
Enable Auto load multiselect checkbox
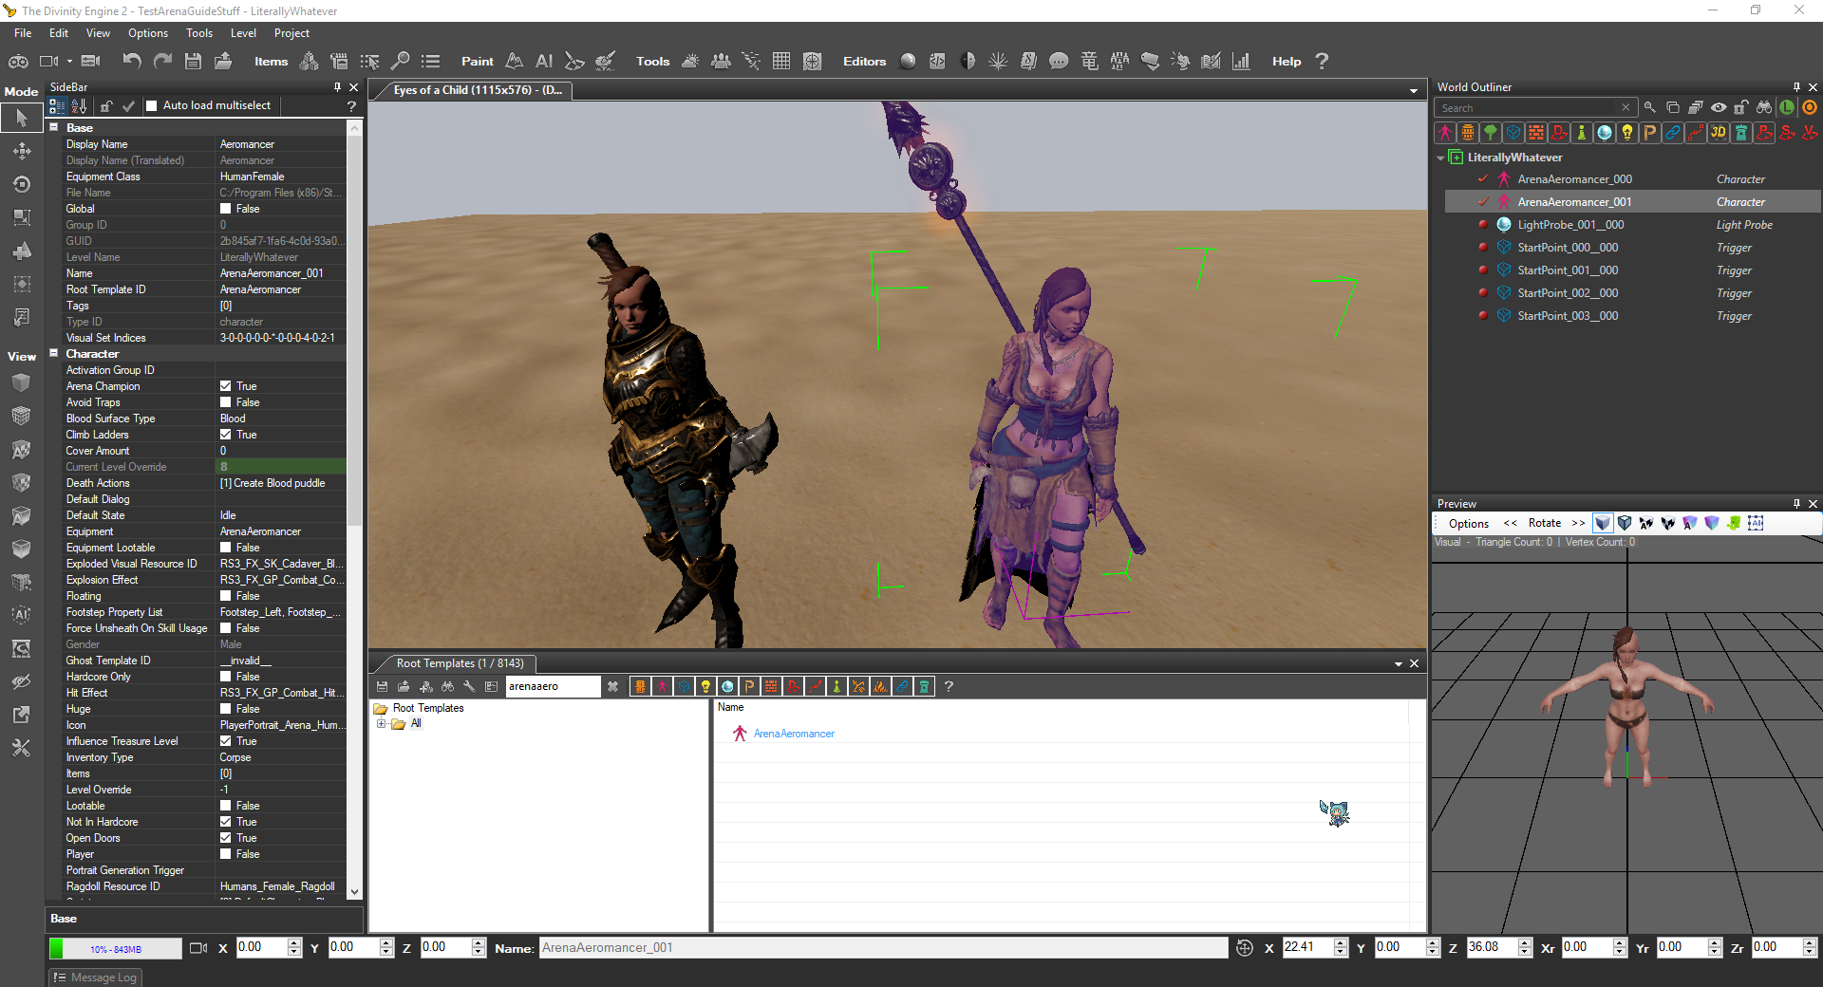pos(151,105)
